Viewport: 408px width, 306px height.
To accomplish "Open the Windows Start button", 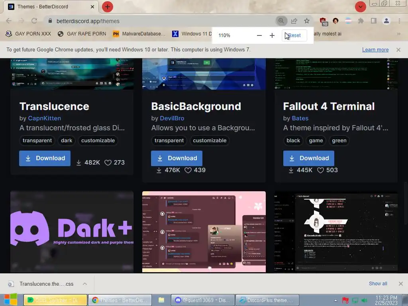I will 10,300.
